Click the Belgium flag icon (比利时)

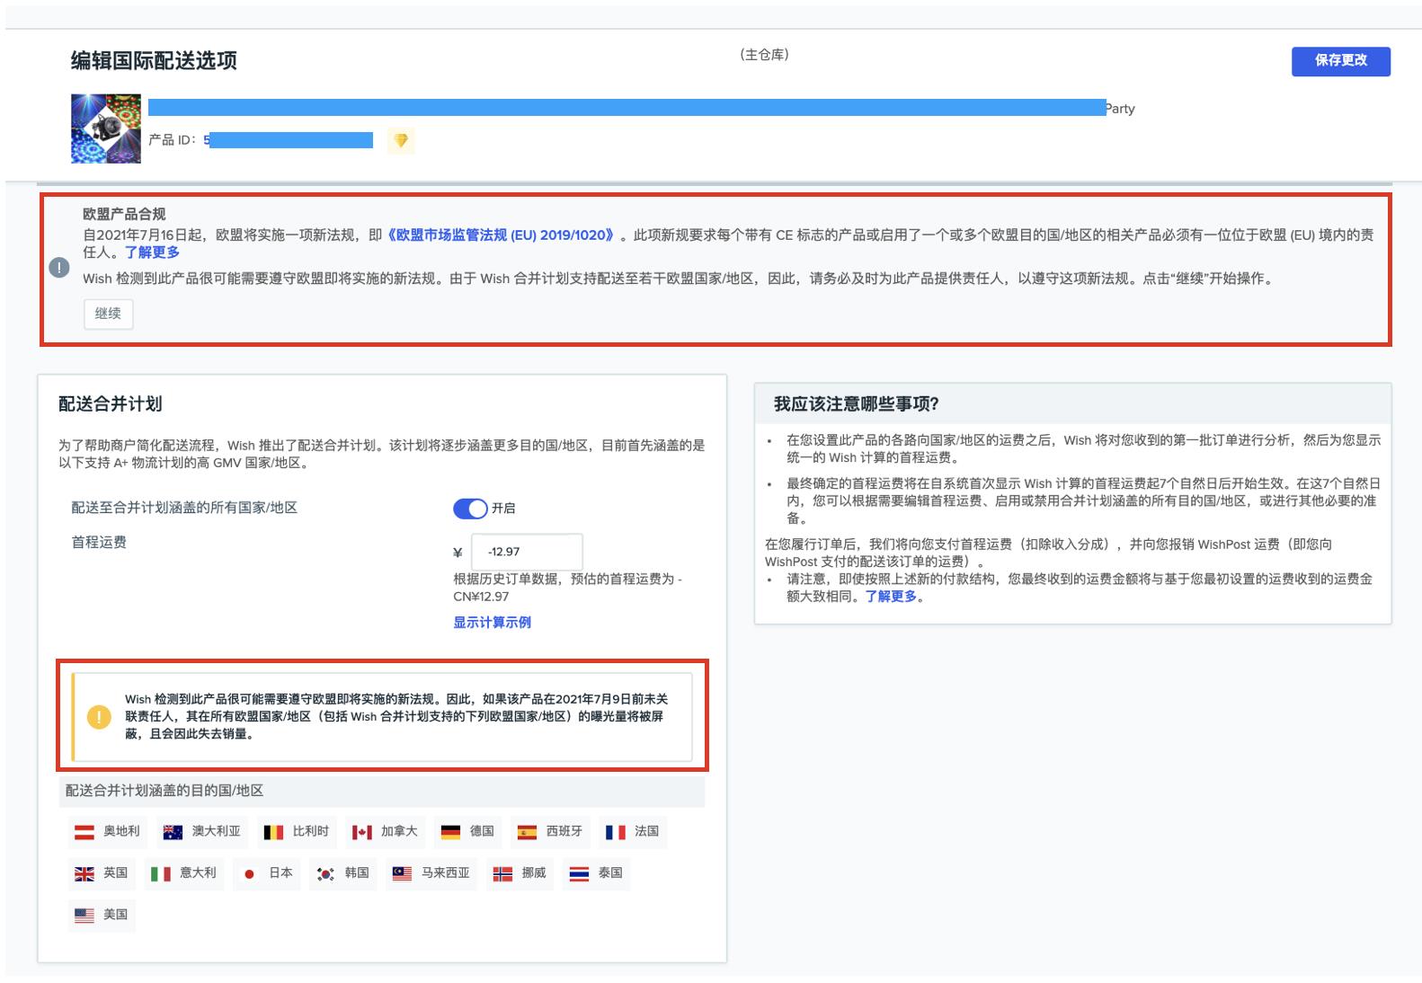(x=273, y=832)
